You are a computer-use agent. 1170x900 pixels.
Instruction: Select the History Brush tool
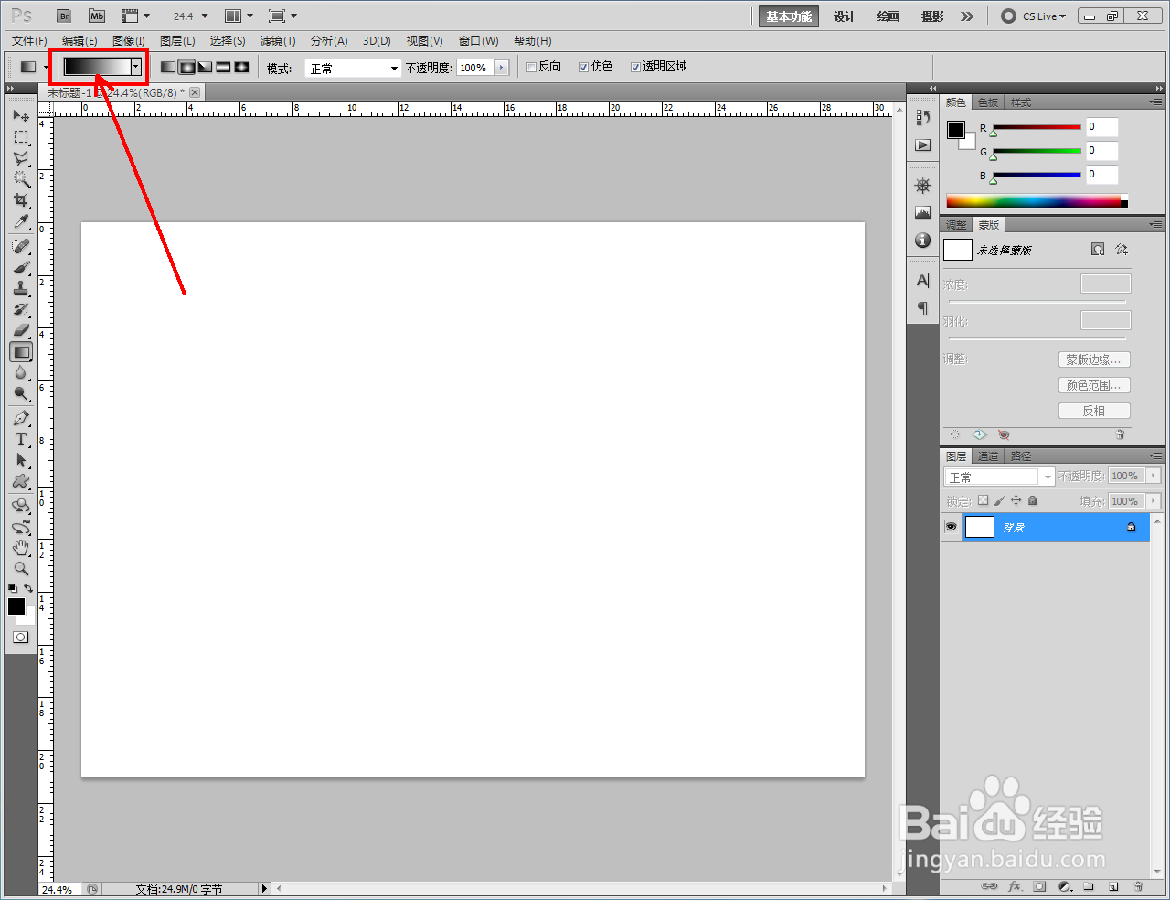(21, 309)
